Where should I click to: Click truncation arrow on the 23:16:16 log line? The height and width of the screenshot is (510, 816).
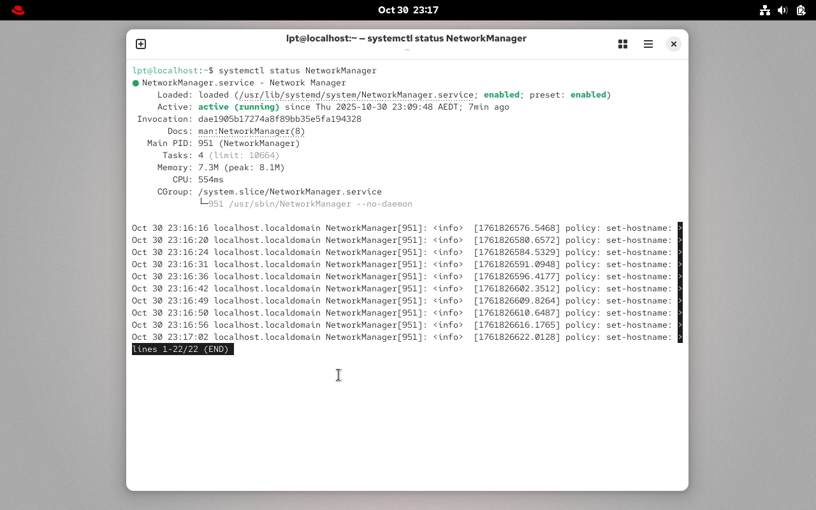[x=680, y=228]
